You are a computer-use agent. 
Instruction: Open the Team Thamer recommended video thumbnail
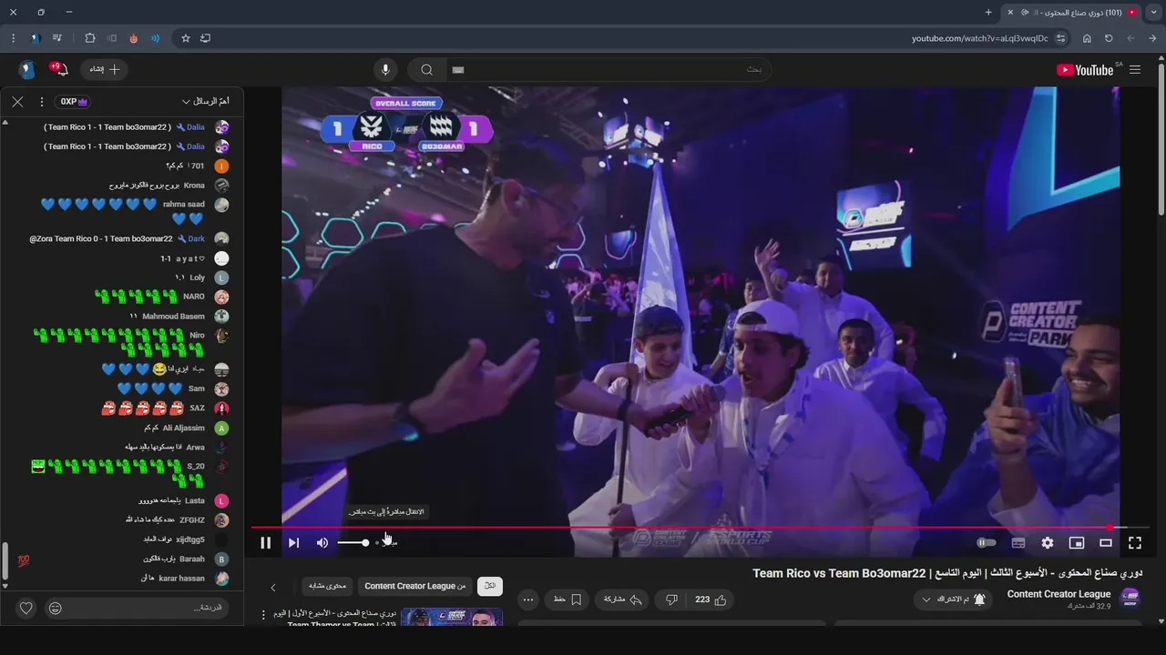(452, 617)
